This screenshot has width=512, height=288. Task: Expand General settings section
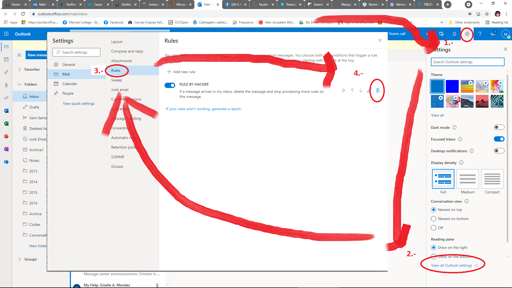click(68, 64)
